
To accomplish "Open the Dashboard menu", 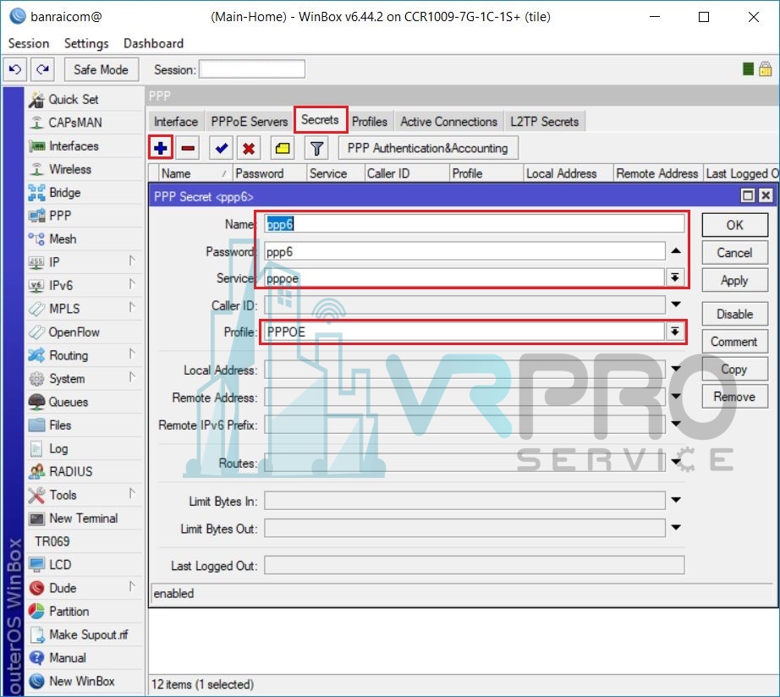I will (x=154, y=44).
